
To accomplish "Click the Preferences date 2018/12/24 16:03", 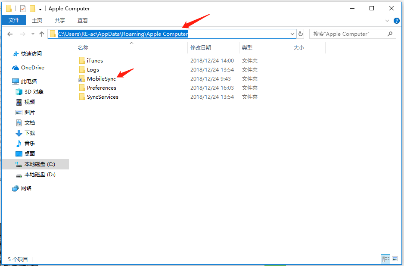I will click(212, 88).
